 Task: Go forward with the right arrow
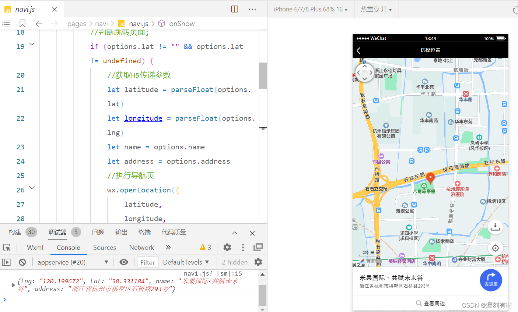[55, 24]
